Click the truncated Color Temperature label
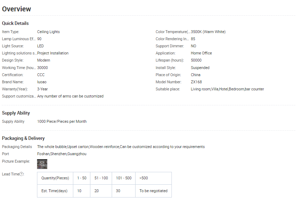The image size is (296, 200). click(173, 32)
